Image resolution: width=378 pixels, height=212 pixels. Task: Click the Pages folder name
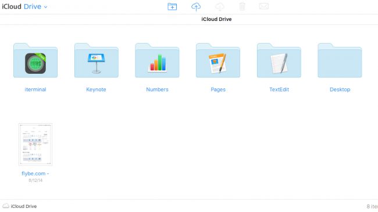218,89
